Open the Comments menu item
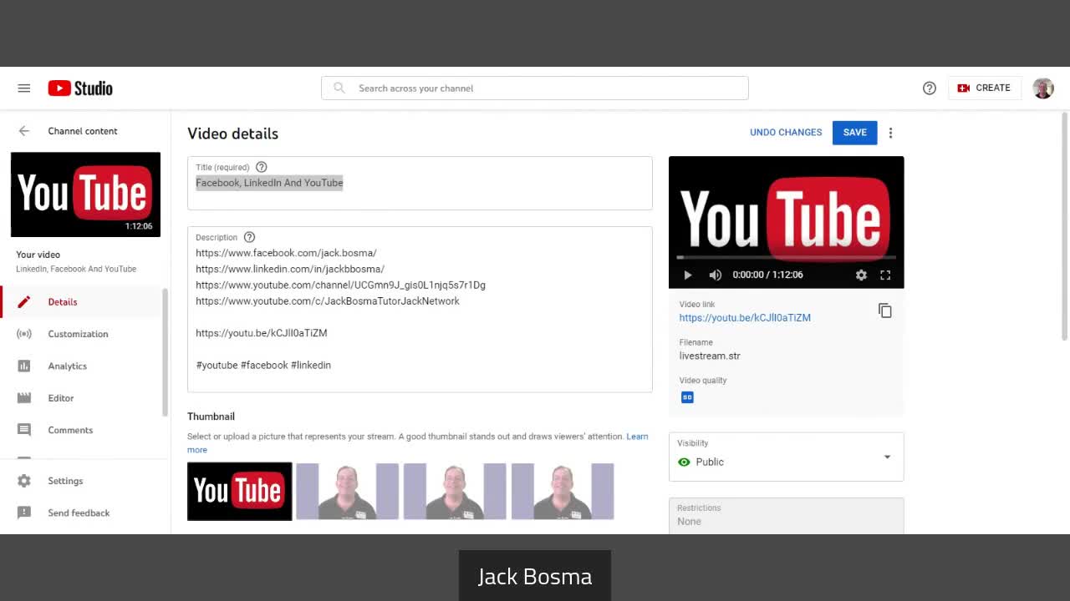Screen dimensions: 1070x601 click(80, 430)
